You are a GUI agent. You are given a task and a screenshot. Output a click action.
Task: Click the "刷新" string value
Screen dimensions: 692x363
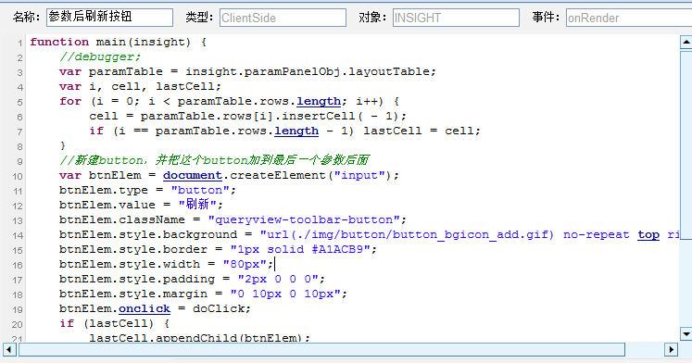pos(197,205)
